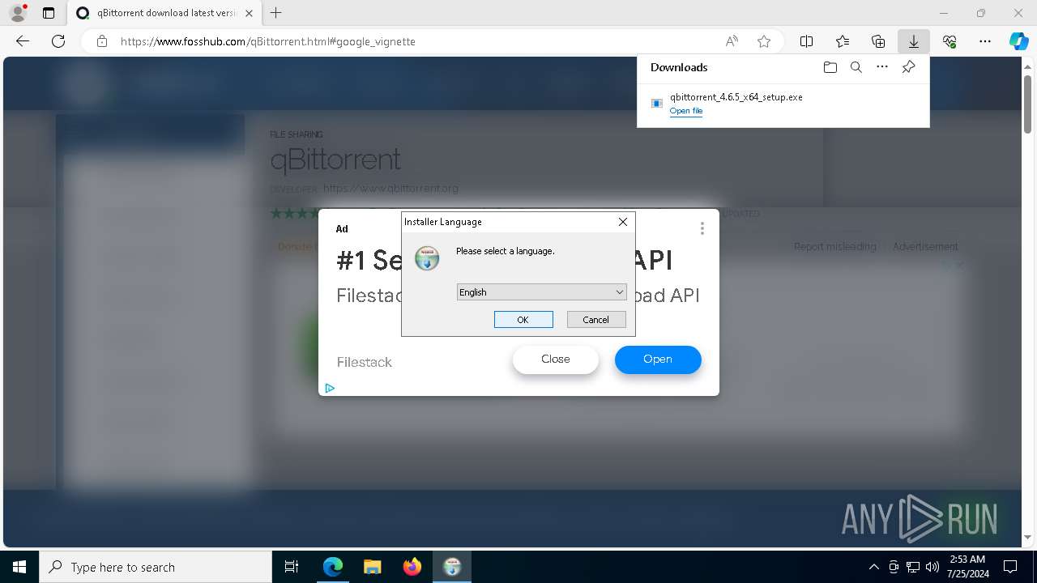Click Open file link for downloaded setup
Viewport: 1037px width, 583px height.
[686, 111]
